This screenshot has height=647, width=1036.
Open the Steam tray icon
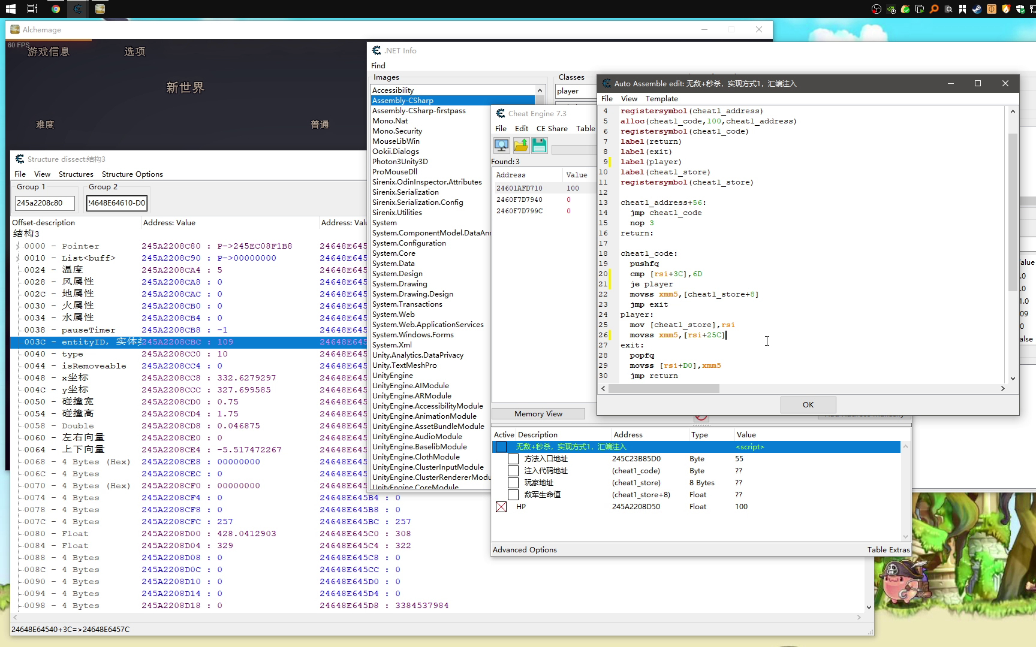tap(977, 9)
